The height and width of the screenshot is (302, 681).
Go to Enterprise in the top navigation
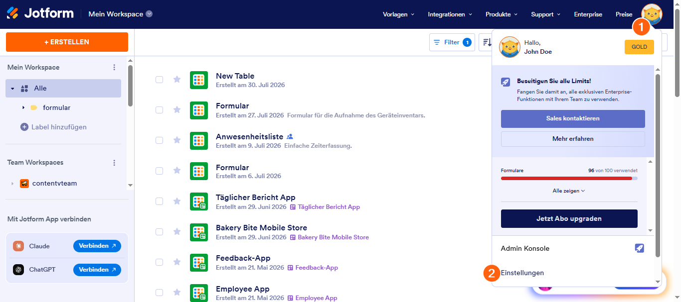(588, 14)
